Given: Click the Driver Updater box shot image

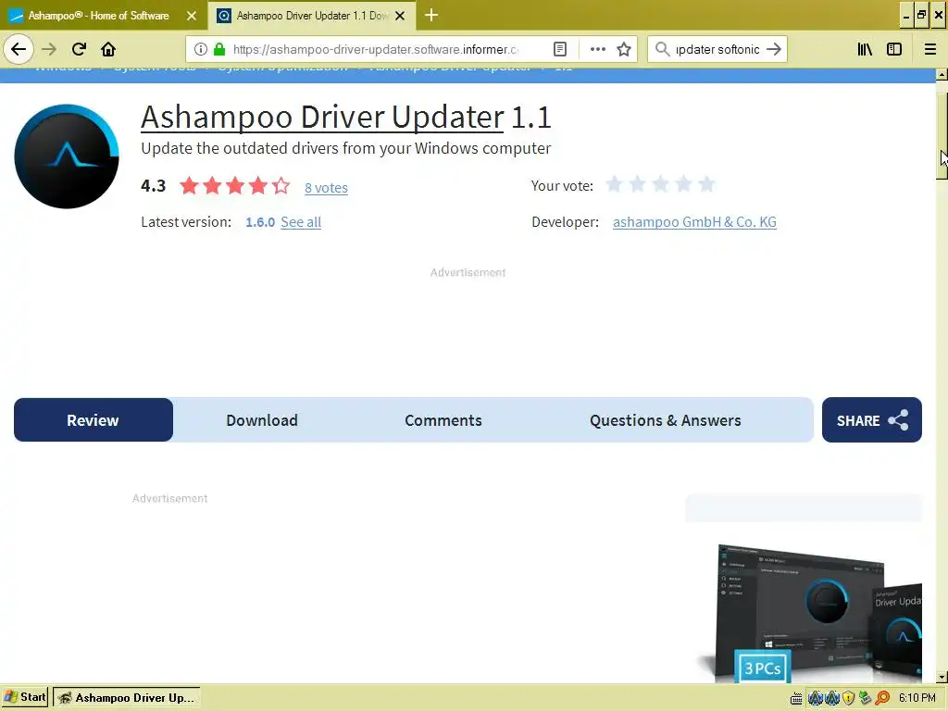Looking at the screenshot, I should point(810,613).
